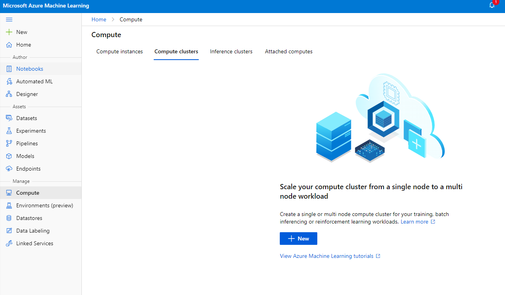The width and height of the screenshot is (505, 295).
Task: Click the Experiments flask icon
Action: point(9,131)
